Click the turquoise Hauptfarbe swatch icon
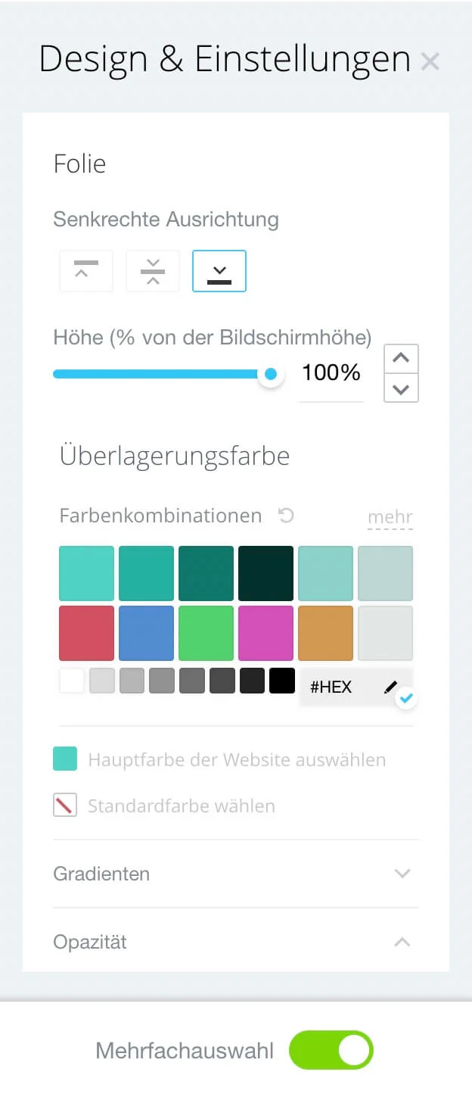Viewport: 472px width, 1097px height. tap(65, 759)
